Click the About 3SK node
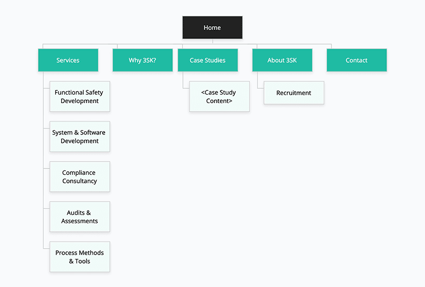425x287 pixels. coord(282,60)
